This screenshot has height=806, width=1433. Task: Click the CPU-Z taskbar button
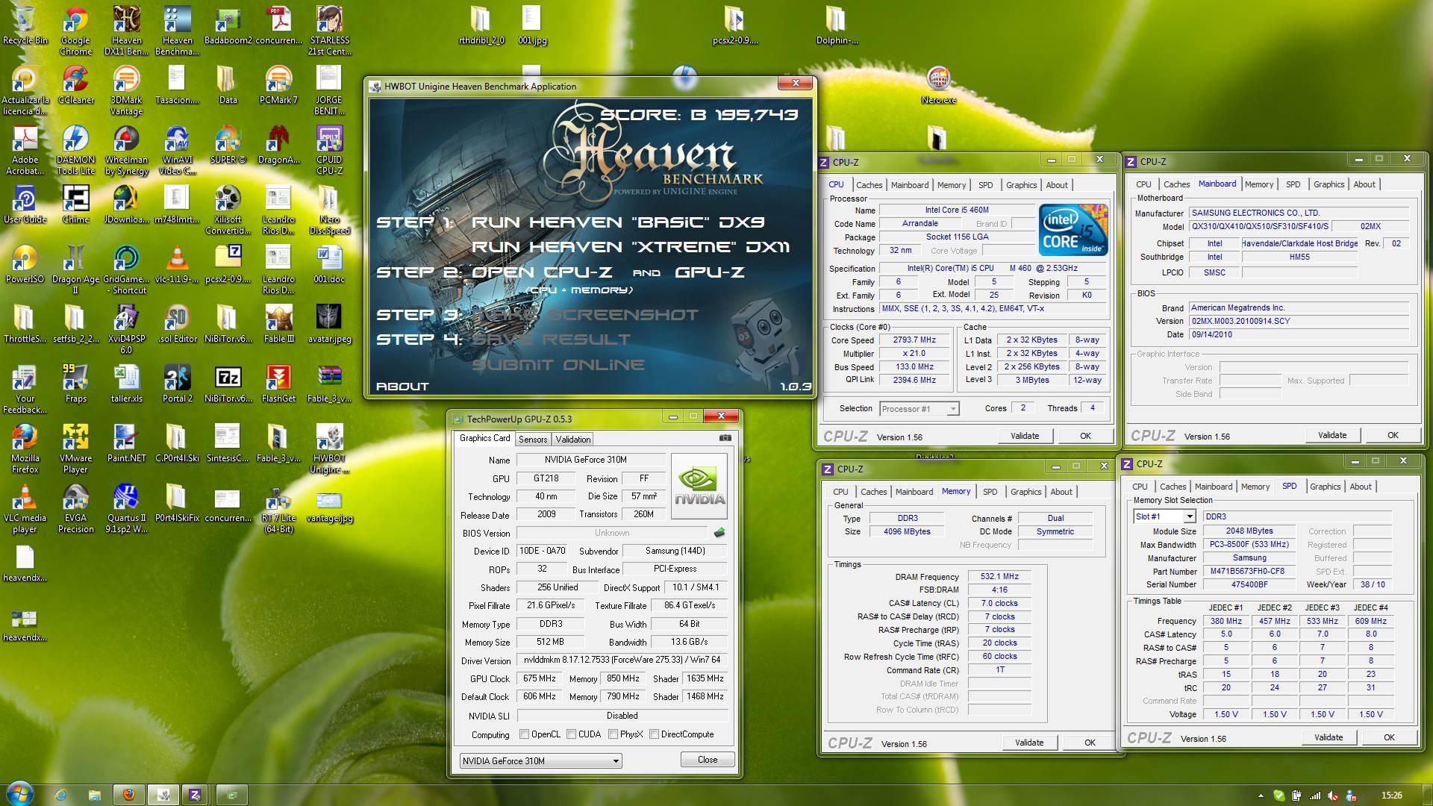[195, 795]
